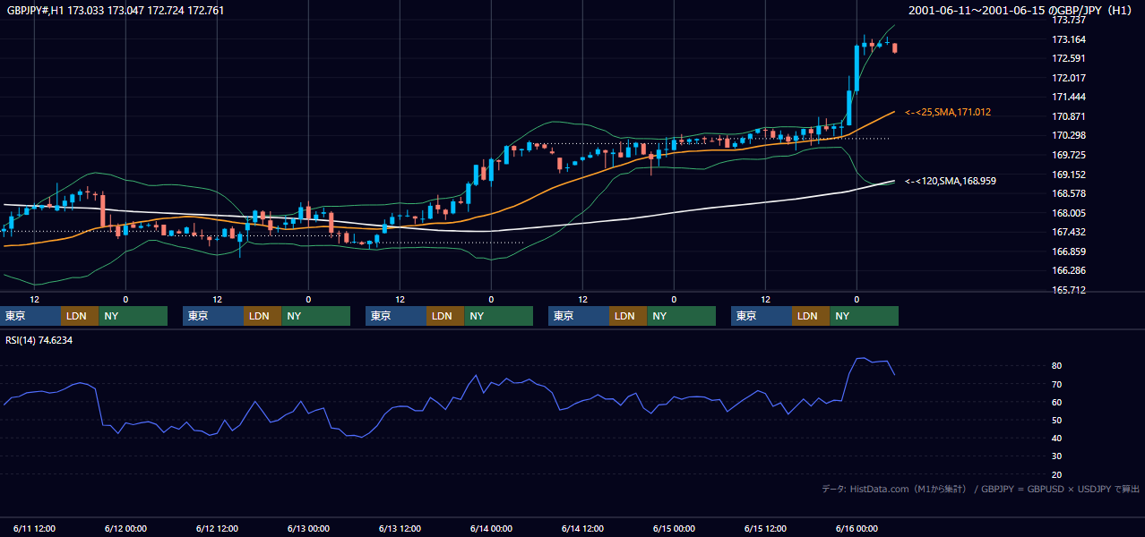Click the last red candlestick at chart end
This screenshot has width=1145, height=537.
(894, 47)
